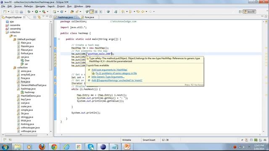The width and height of the screenshot is (269, 151).
Task: Select withoutsuper.java in Project Explorer
Action: pos(30,128)
